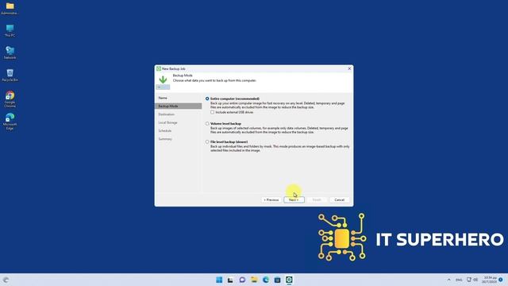Open the notification badge in tray

pos(501,280)
